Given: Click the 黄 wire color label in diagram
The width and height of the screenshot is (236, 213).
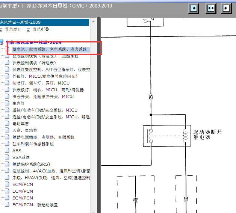Looking at the screenshot, I should tap(151, 97).
